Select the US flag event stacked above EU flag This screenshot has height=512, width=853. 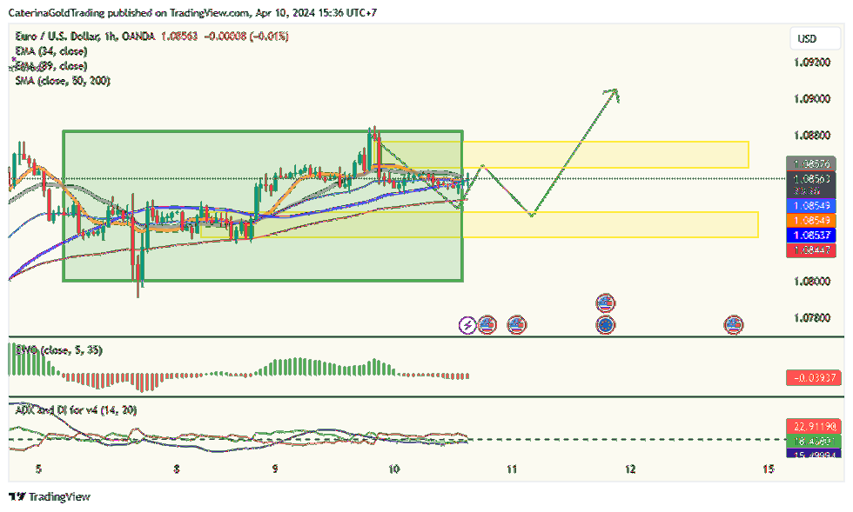pyautogui.click(x=606, y=303)
